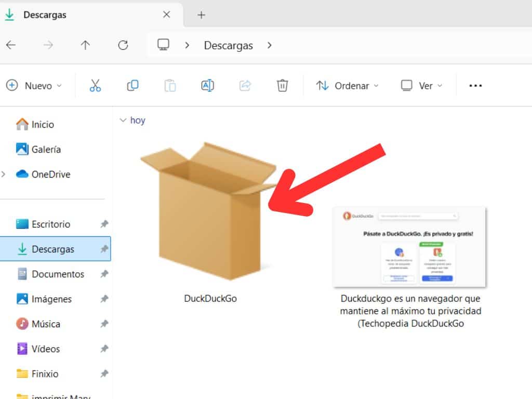The image size is (532, 399).
Task: Click the This PC monitor icon in address bar
Action: pos(163,45)
